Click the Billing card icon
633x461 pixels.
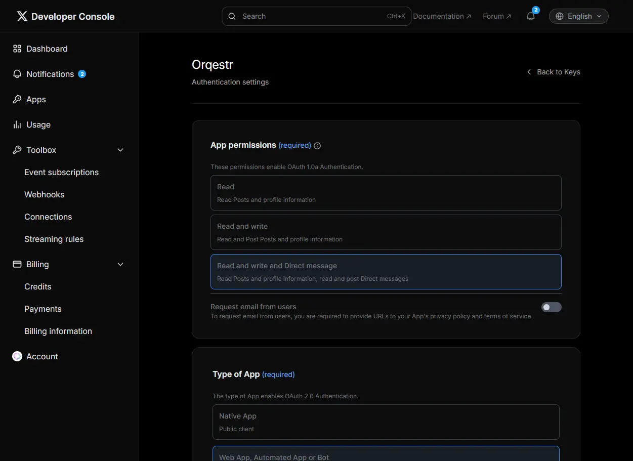tap(17, 264)
